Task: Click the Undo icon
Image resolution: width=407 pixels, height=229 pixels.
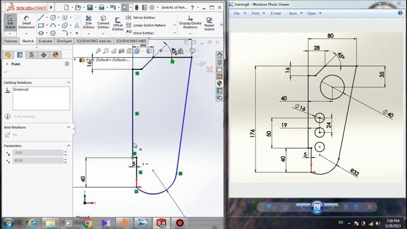Action: [113, 8]
